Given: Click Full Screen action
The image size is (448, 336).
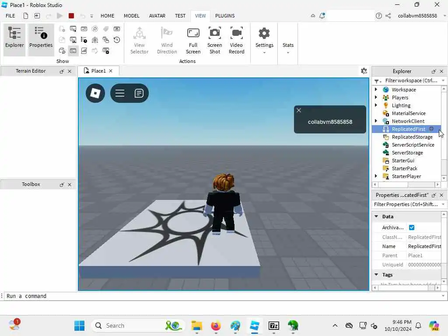Looking at the screenshot, I should click(x=193, y=40).
